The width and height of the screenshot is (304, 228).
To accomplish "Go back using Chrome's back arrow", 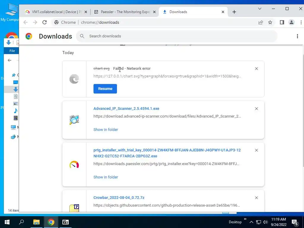I will click(26, 22).
